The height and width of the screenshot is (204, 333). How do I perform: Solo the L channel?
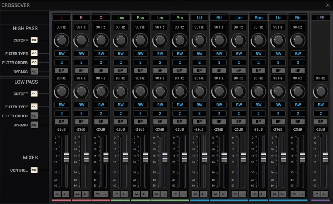coord(65,194)
